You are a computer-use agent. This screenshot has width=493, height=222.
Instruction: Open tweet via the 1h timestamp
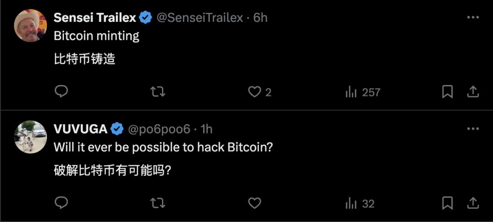pyautogui.click(x=207, y=129)
